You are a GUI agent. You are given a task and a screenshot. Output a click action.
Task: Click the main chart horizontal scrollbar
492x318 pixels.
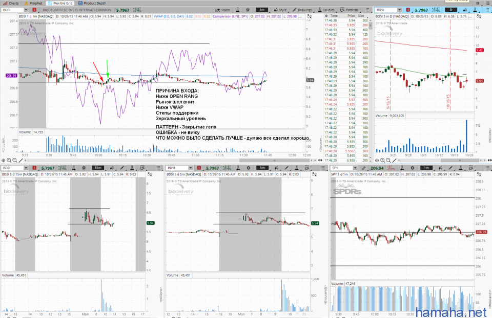click(x=275, y=160)
